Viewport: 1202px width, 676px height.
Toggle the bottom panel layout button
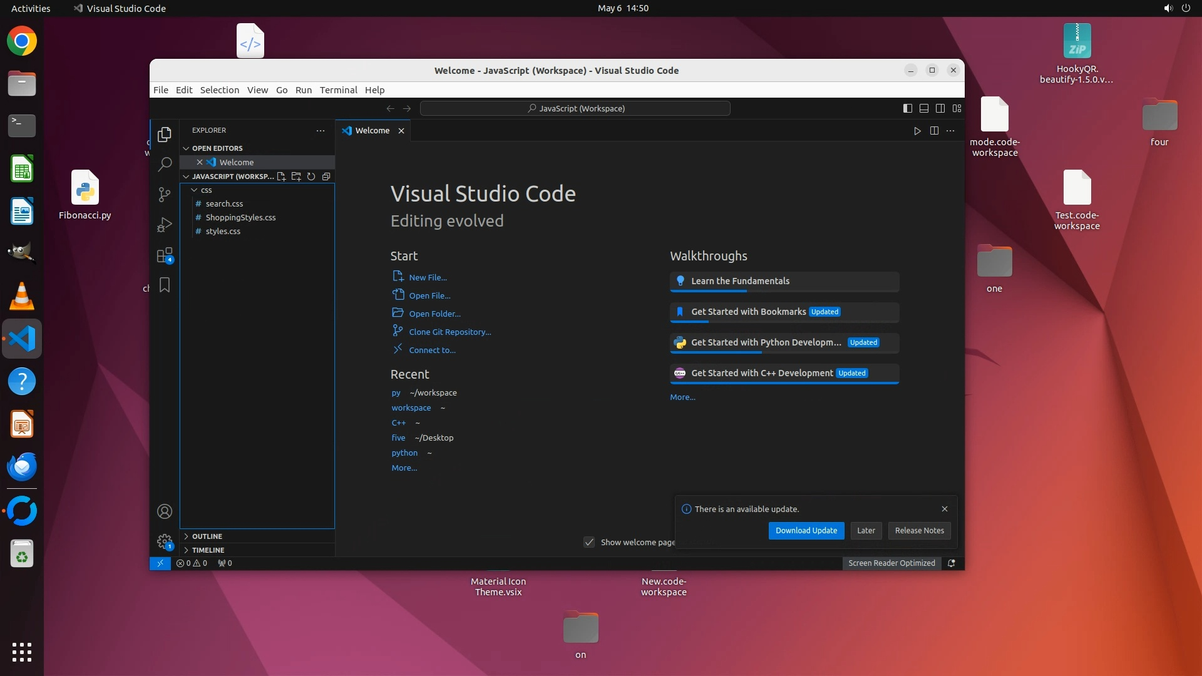click(924, 108)
